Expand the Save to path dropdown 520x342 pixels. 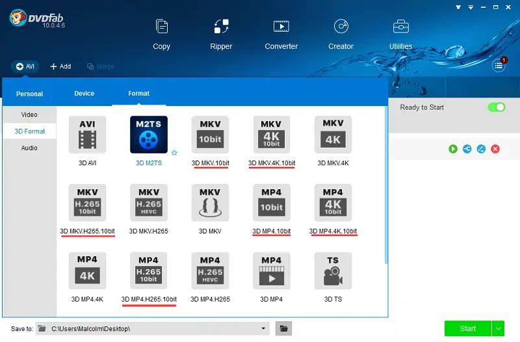[x=263, y=328]
